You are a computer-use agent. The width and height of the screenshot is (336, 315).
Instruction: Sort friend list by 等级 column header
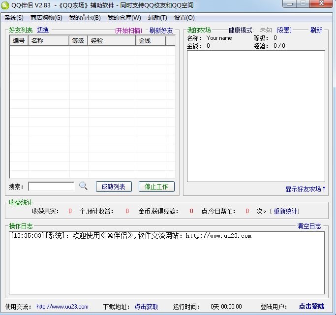click(78, 41)
